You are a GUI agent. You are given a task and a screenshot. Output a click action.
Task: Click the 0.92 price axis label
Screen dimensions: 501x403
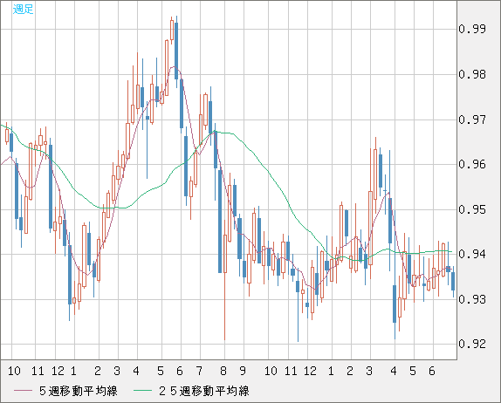click(x=472, y=344)
